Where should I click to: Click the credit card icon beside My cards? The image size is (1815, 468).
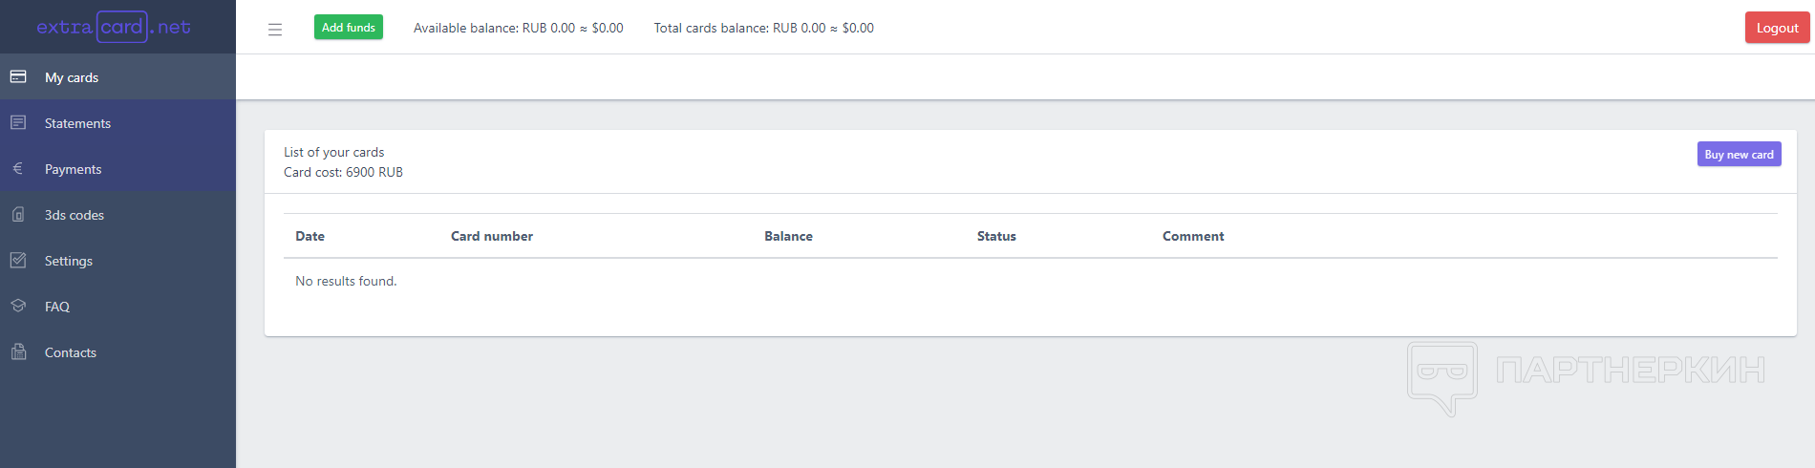pyautogui.click(x=18, y=76)
